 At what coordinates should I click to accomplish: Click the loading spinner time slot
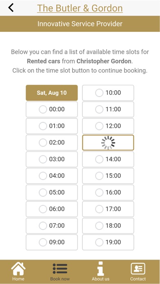[108, 143]
